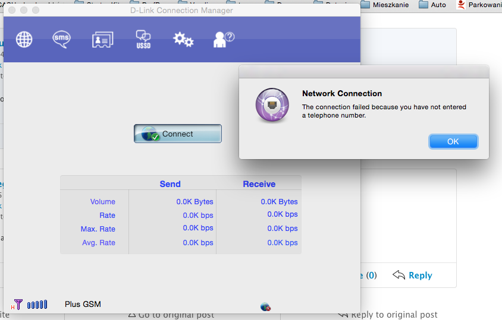The image size is (502, 320).
Task: Open the contacts phonebook icon
Action: pyautogui.click(x=102, y=40)
